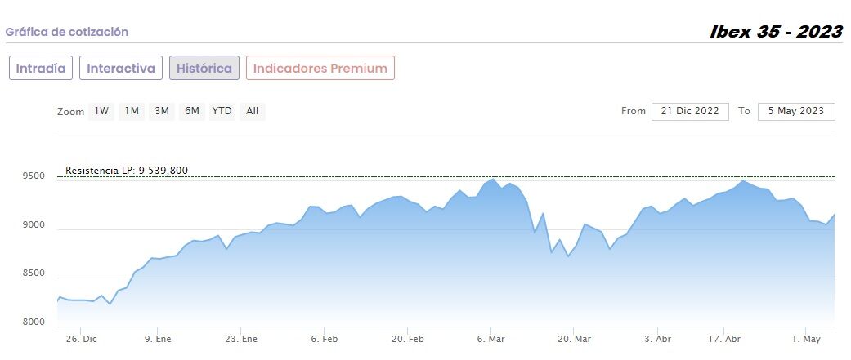Switch zoom to YTD
Image resolution: width=851 pixels, height=360 pixels.
pyautogui.click(x=222, y=111)
